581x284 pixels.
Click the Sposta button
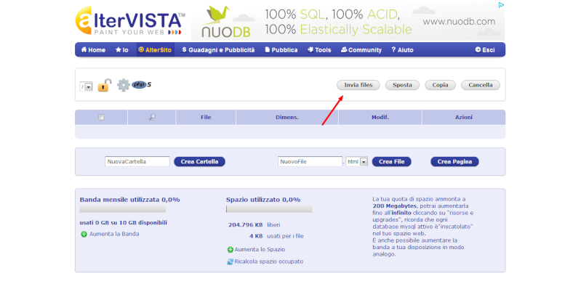click(402, 85)
